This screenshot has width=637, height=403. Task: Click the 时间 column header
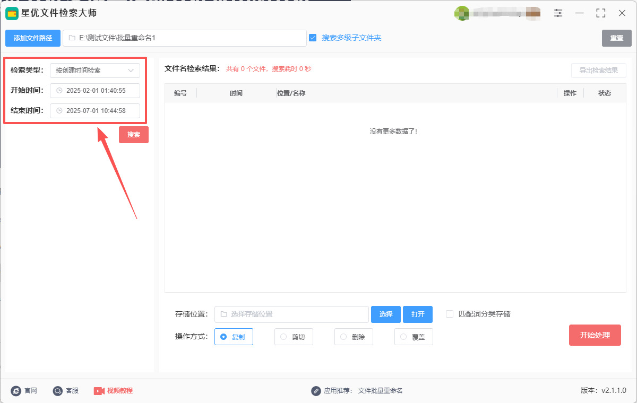236,93
